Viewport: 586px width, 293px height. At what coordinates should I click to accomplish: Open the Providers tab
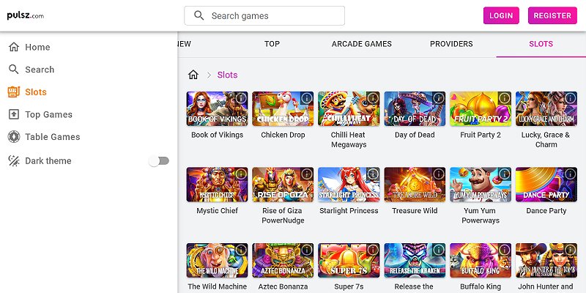(451, 44)
